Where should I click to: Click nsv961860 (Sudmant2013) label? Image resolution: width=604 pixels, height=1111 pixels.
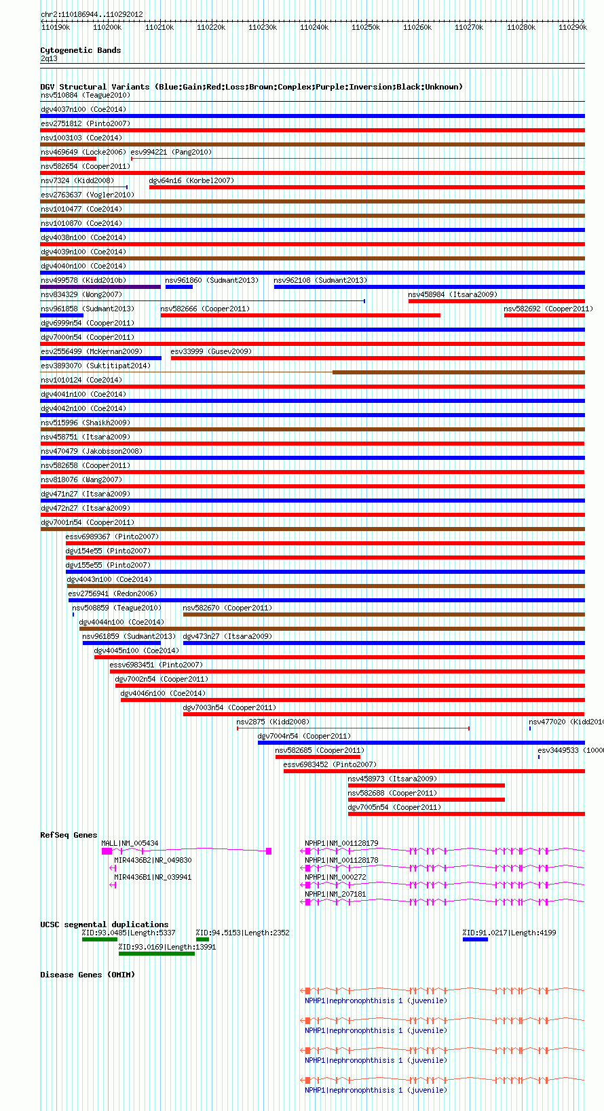pos(212,280)
